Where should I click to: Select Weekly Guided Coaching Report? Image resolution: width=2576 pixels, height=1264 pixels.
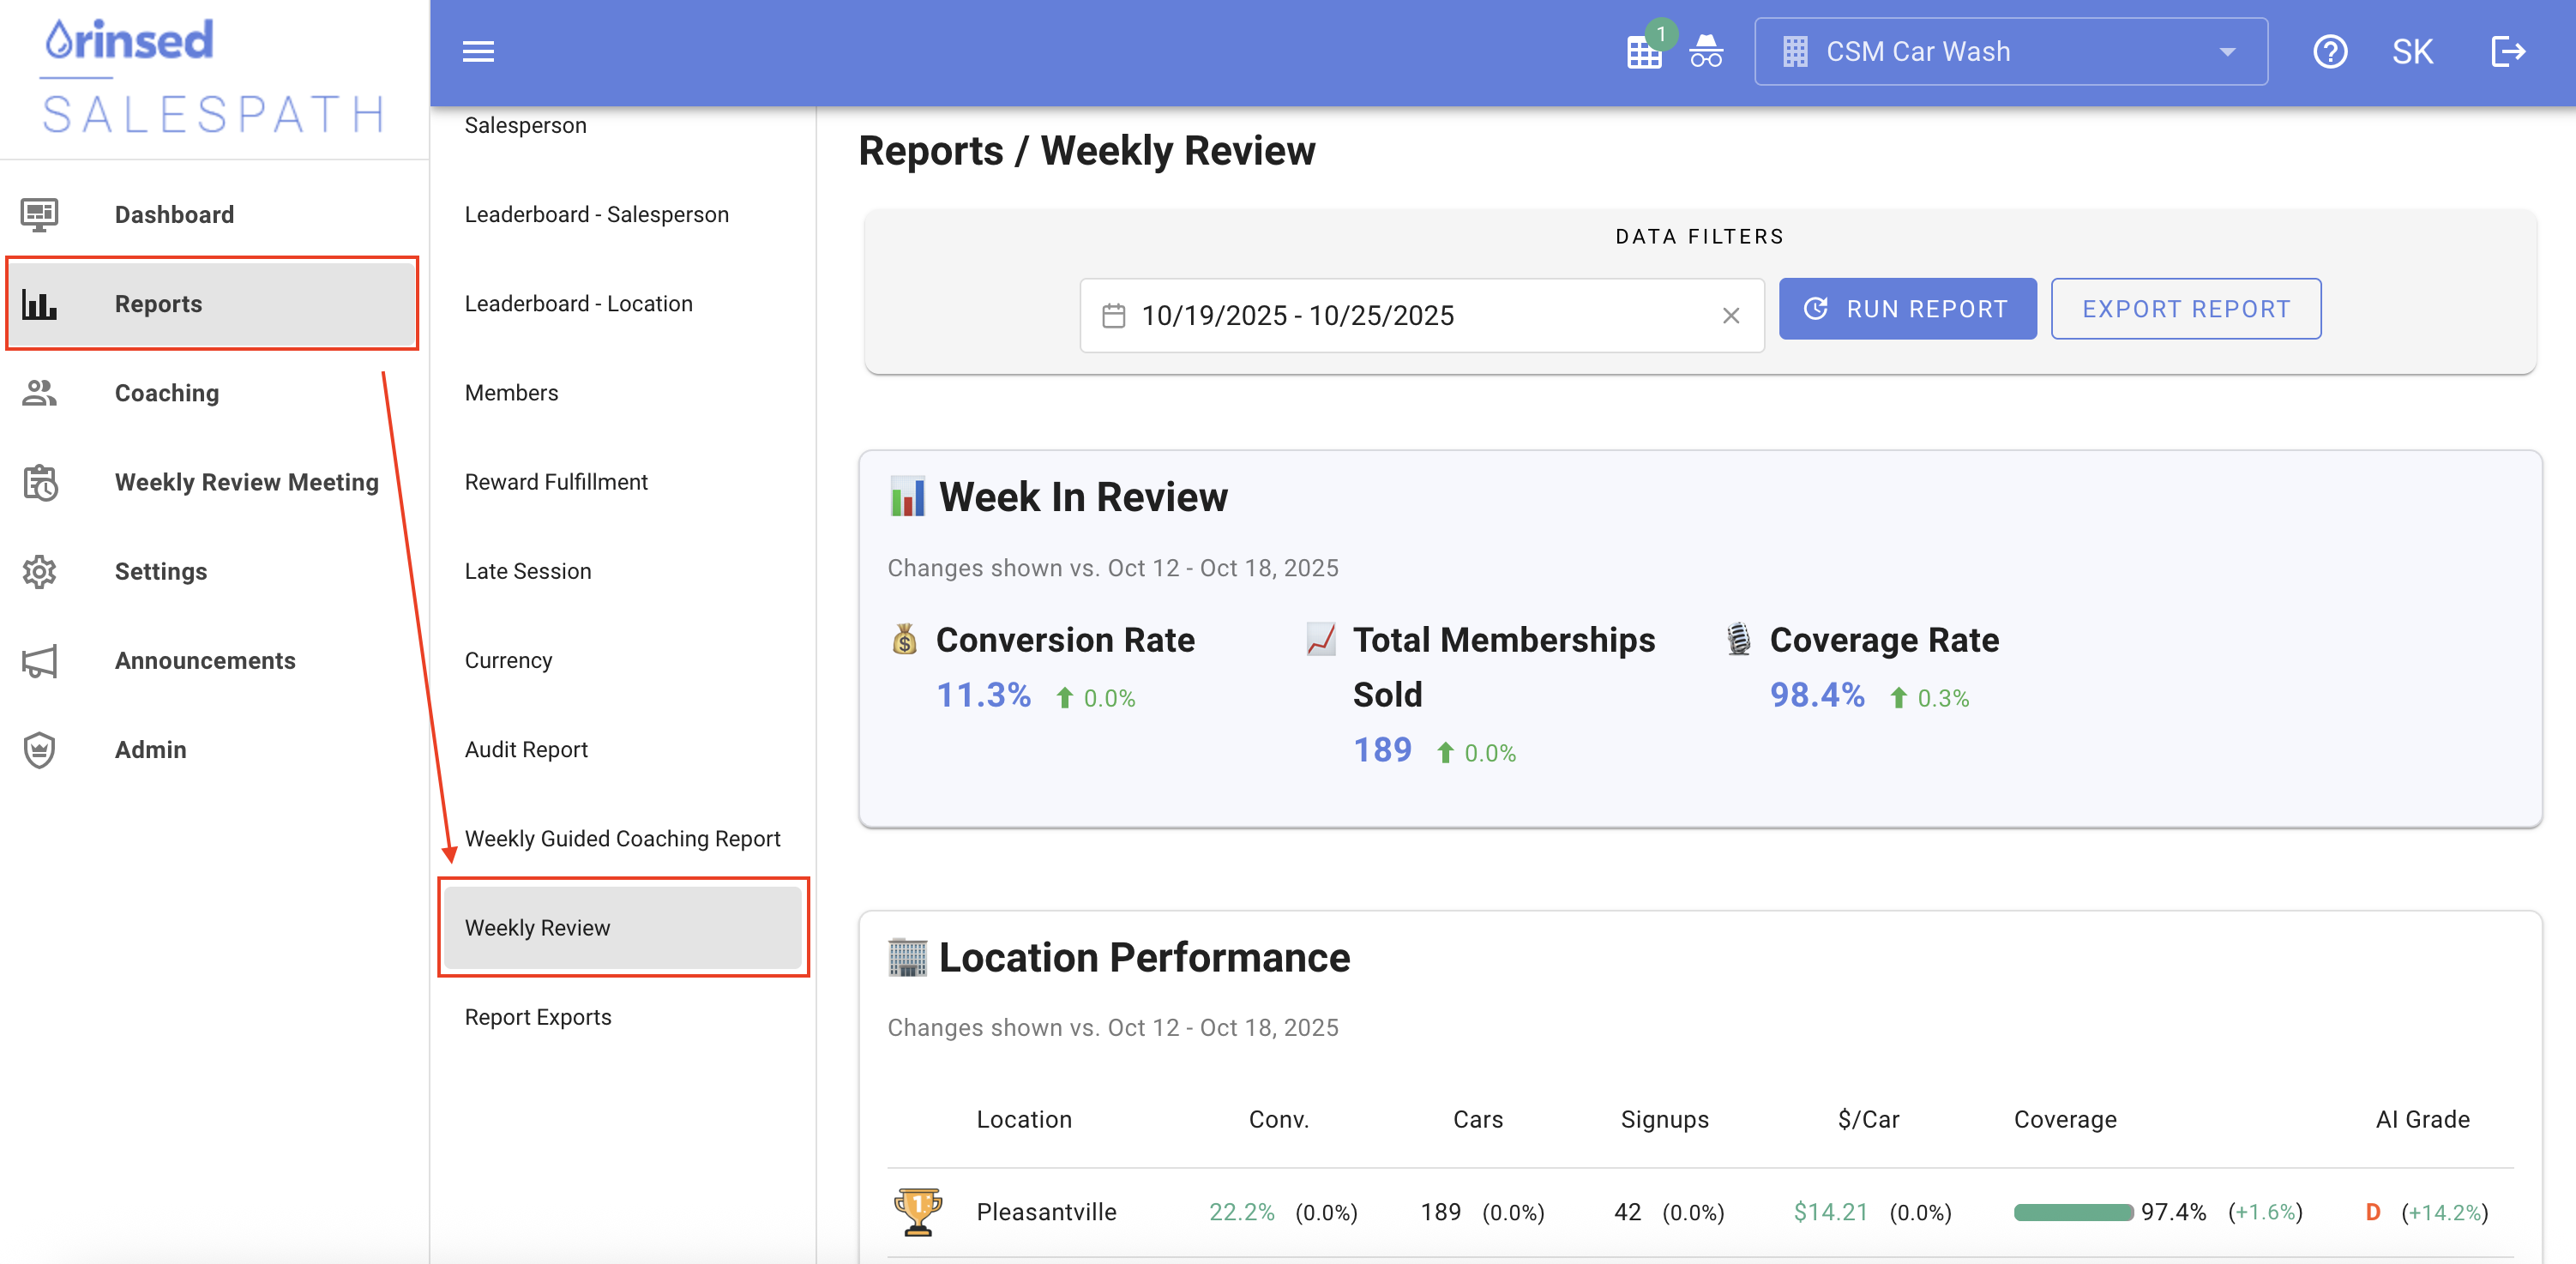click(x=623, y=838)
